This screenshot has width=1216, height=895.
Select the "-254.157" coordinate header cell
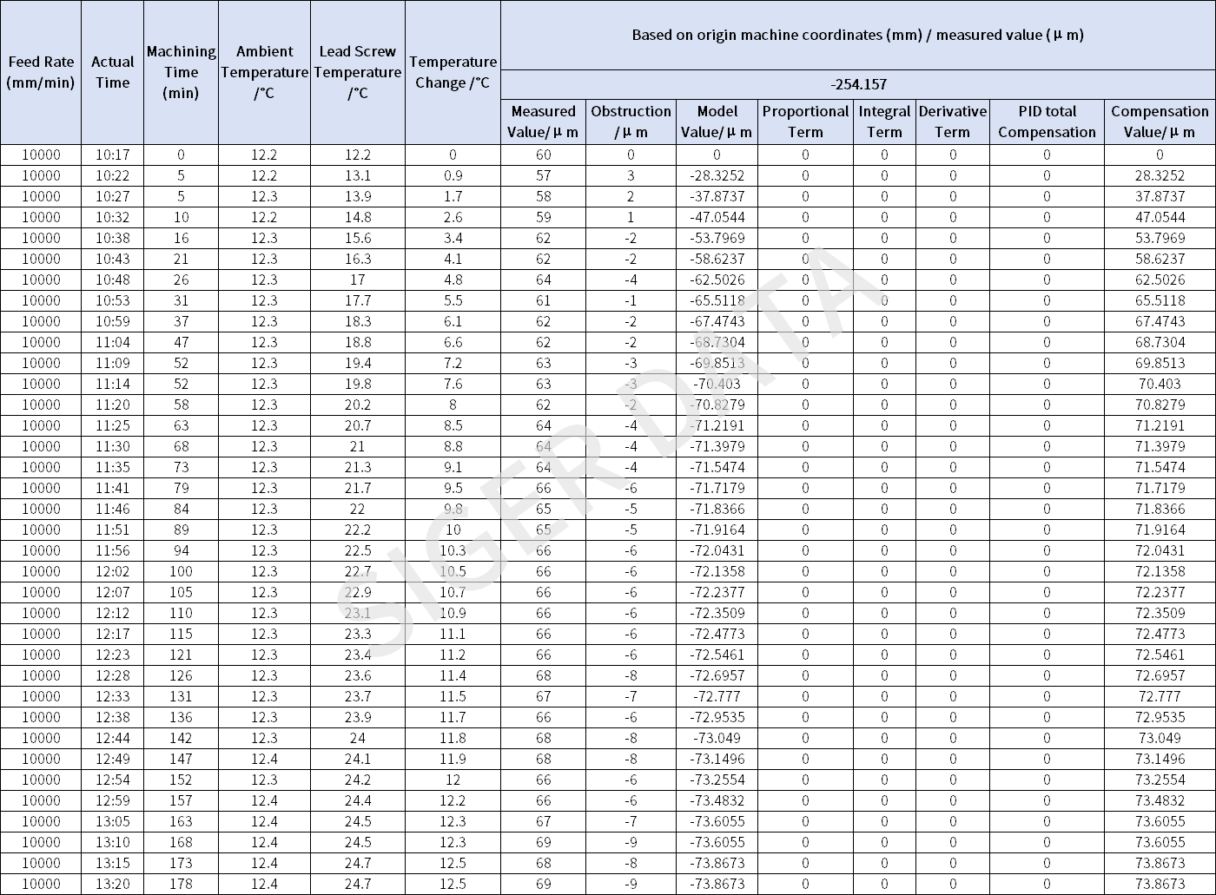tap(857, 85)
